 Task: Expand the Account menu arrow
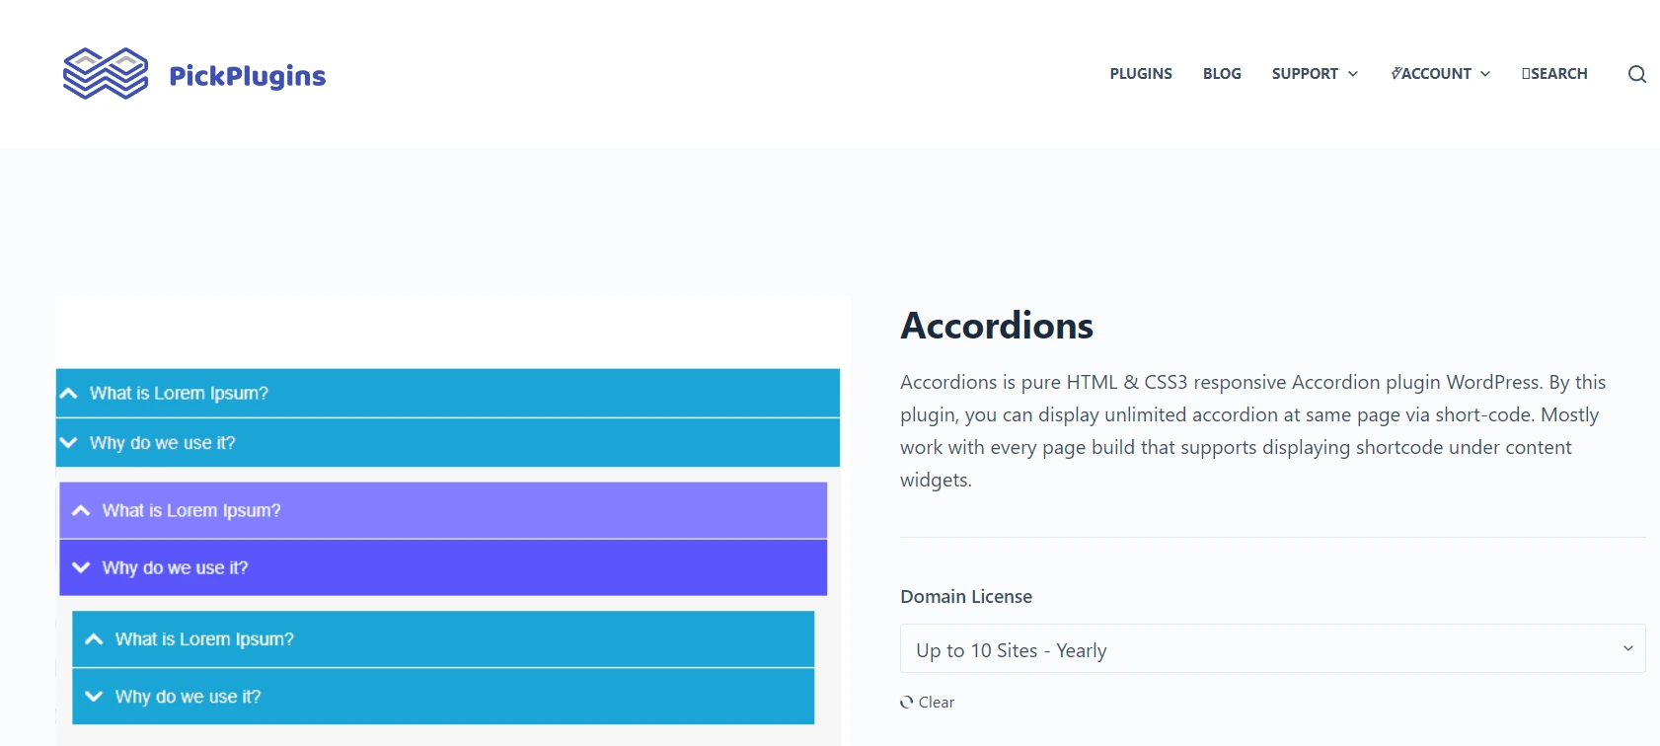tap(1485, 74)
